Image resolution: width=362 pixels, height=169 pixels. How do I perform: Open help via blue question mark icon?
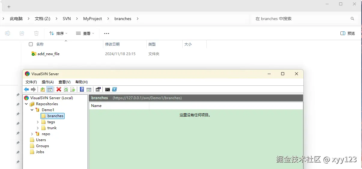click(x=82, y=89)
